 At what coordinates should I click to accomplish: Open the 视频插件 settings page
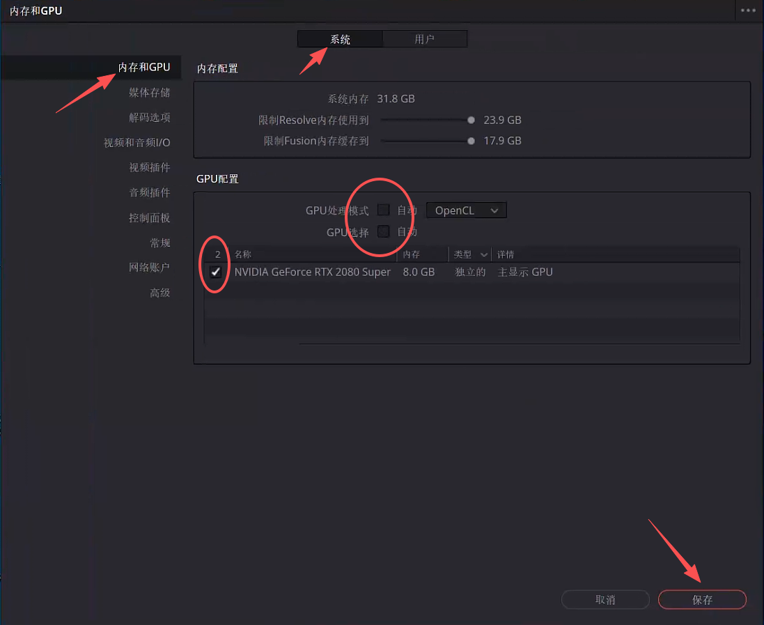(155, 167)
